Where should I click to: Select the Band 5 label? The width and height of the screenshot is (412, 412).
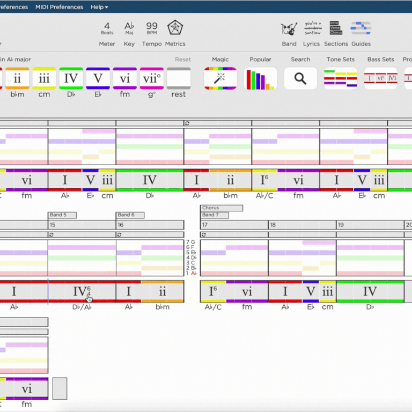pyautogui.click(x=62, y=215)
